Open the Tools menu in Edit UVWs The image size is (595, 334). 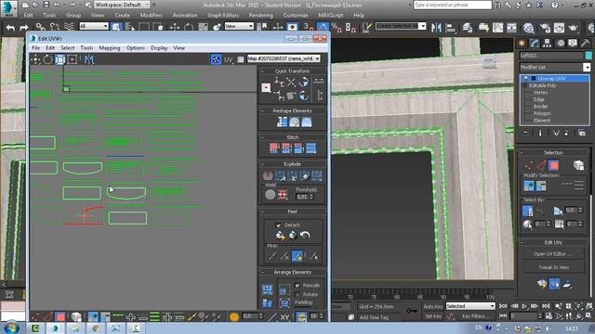coord(86,48)
